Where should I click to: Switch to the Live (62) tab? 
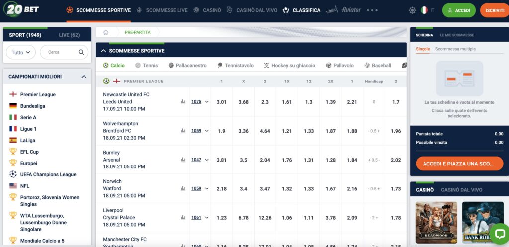(x=69, y=35)
